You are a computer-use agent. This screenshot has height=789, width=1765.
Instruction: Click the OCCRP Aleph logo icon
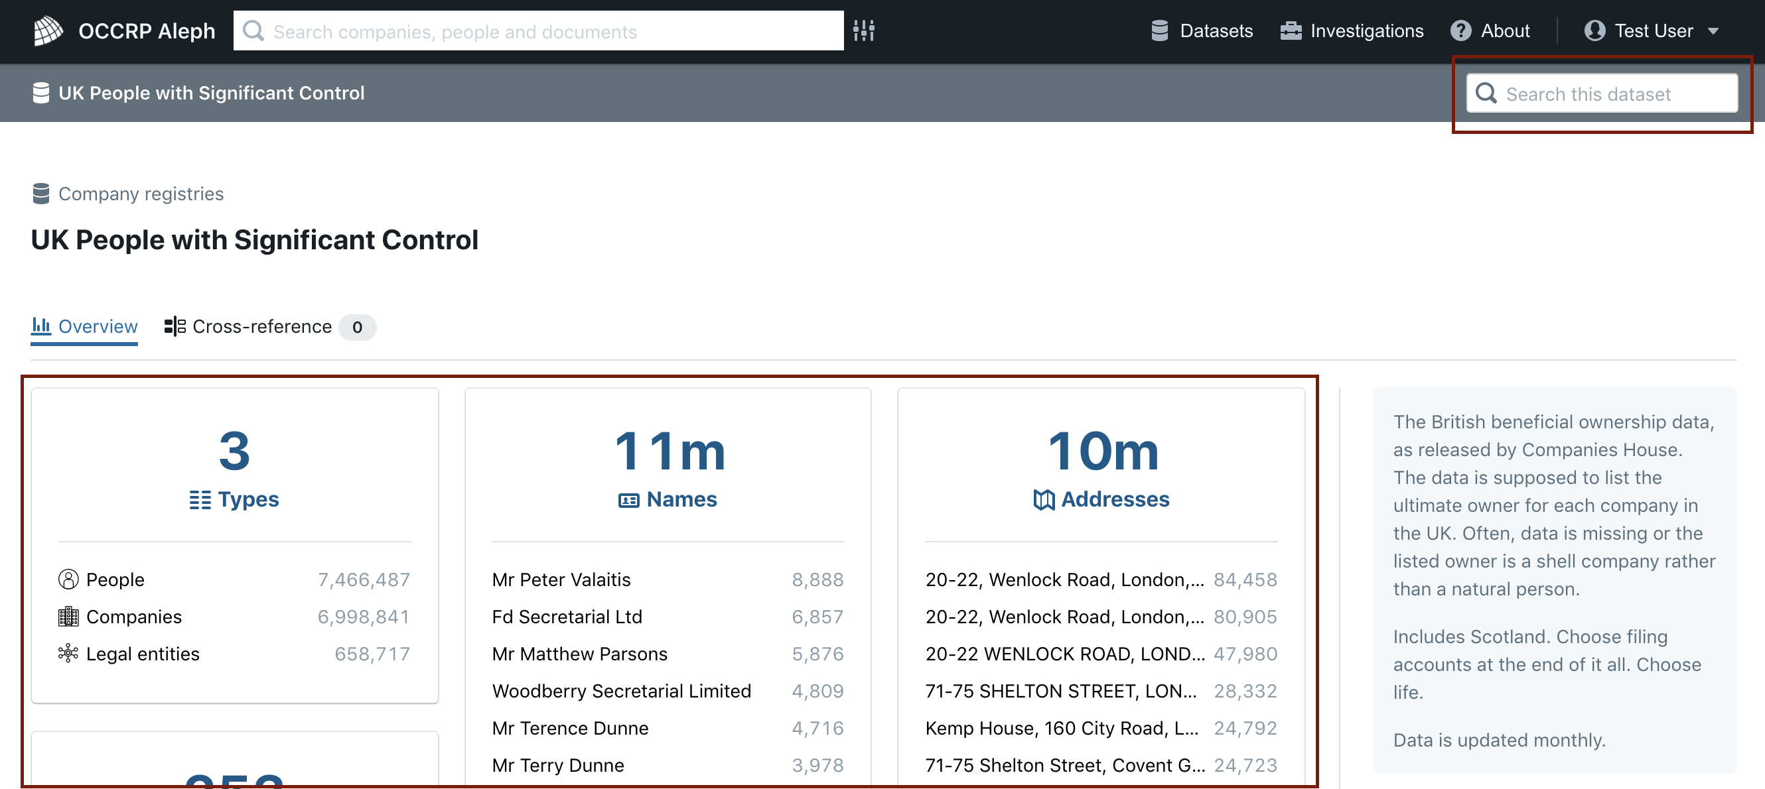pyautogui.click(x=48, y=30)
